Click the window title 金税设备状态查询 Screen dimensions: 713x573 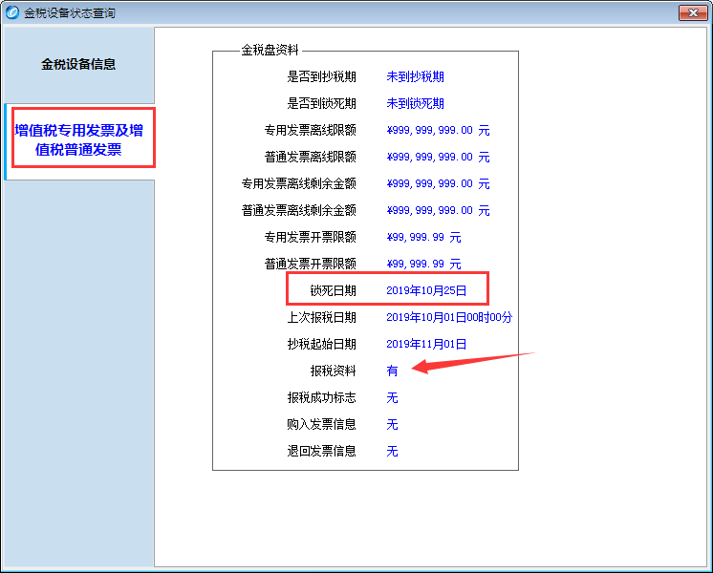point(70,13)
